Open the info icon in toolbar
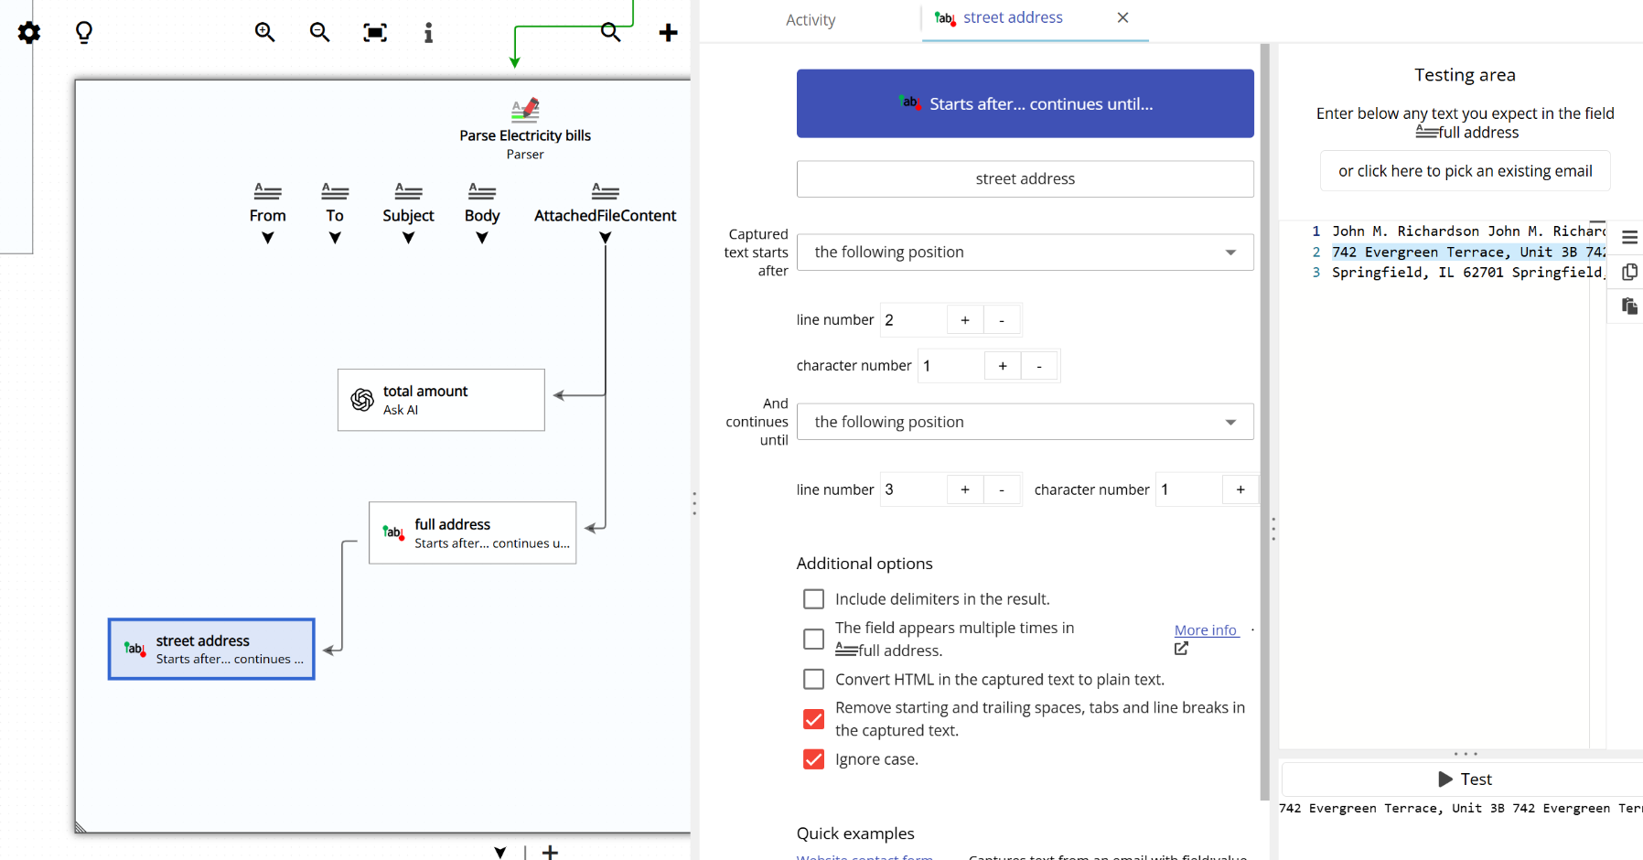 coord(428,33)
